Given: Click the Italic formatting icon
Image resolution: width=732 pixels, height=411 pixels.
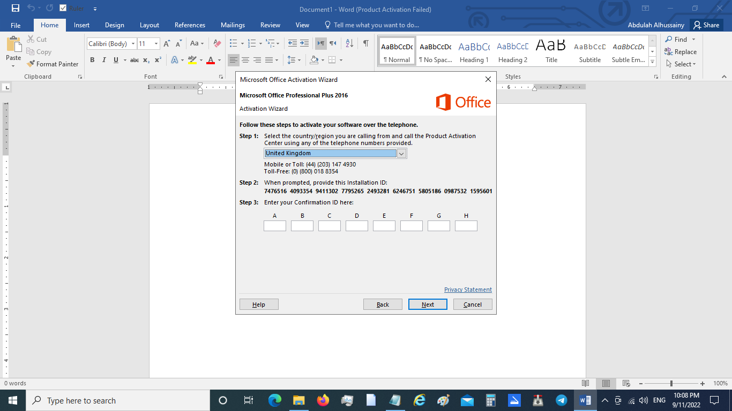Looking at the screenshot, I should [104, 60].
